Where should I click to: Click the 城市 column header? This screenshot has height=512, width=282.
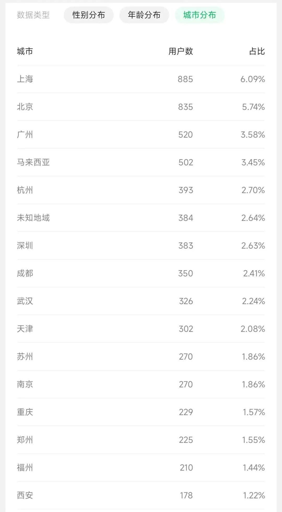click(x=25, y=51)
